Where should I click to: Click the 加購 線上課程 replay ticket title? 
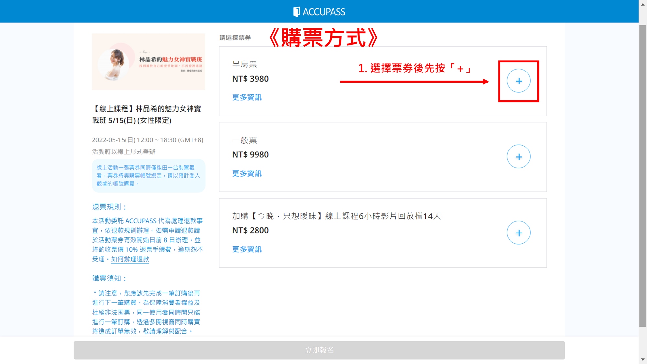point(336,216)
